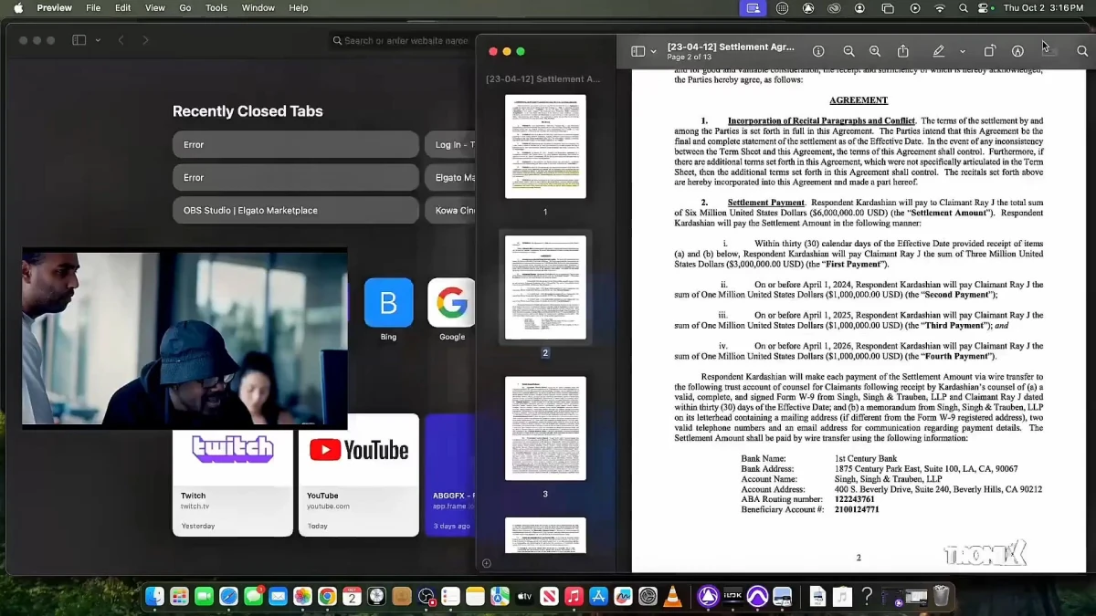The height and width of the screenshot is (616, 1096).
Task: Open the Share icon in Preview toolbar
Action: pyautogui.click(x=903, y=51)
